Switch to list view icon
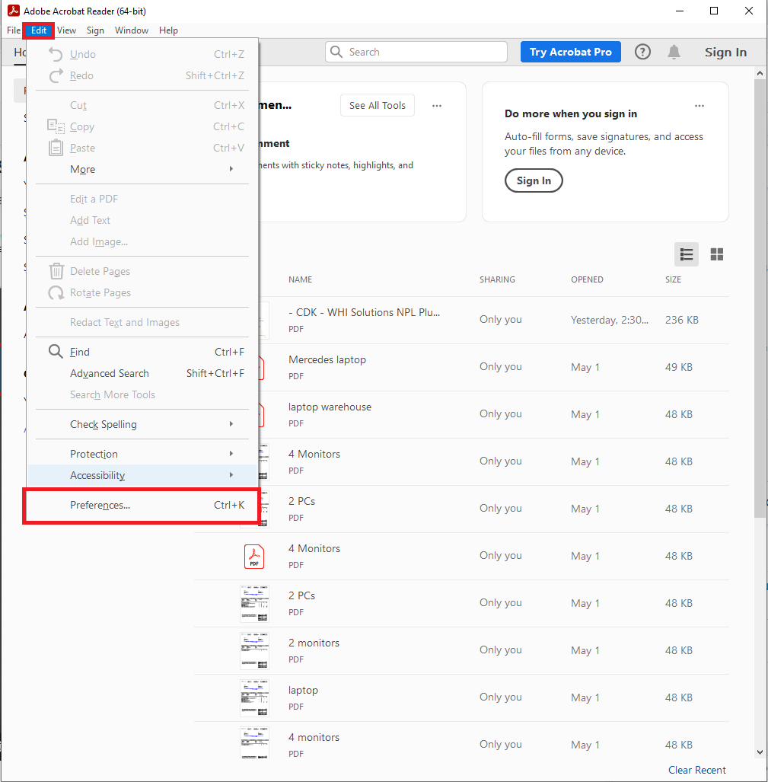The width and height of the screenshot is (768, 782). pos(687,254)
